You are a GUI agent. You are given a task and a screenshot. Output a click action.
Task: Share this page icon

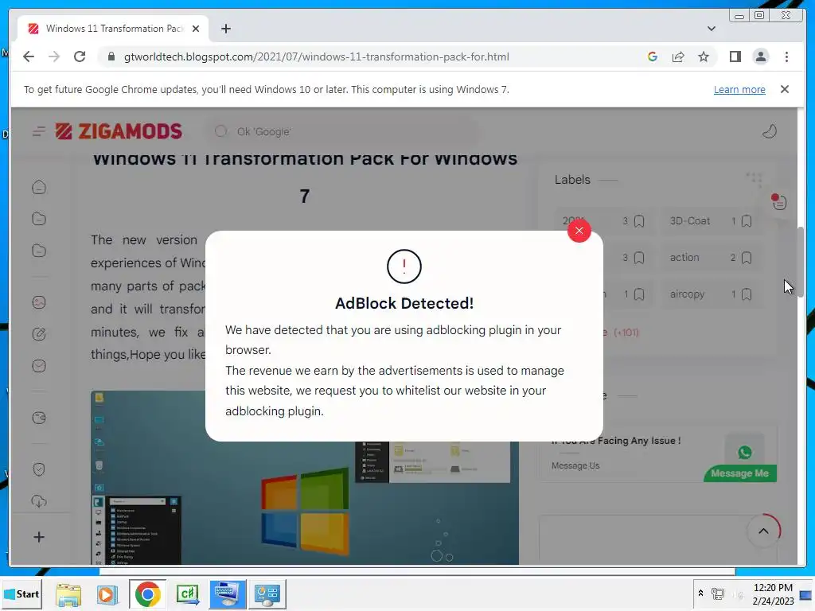click(678, 56)
